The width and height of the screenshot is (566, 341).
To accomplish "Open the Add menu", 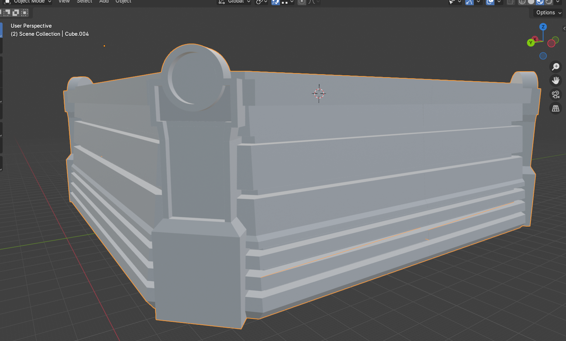I will [104, 2].
